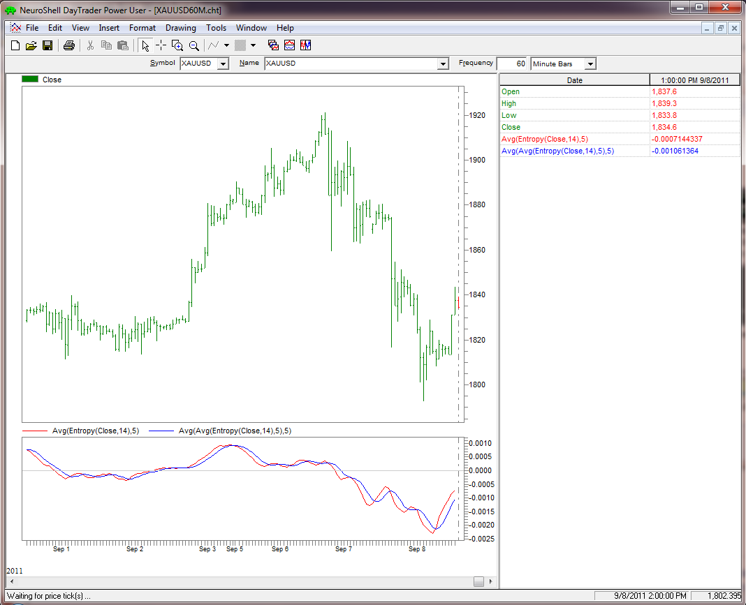
Task: Click the Paste clipboard icon
Action: (123, 45)
